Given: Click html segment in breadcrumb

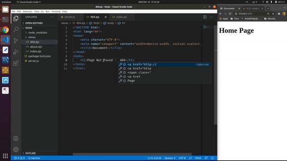Looking at the screenshot, I should (x=96, y=23).
